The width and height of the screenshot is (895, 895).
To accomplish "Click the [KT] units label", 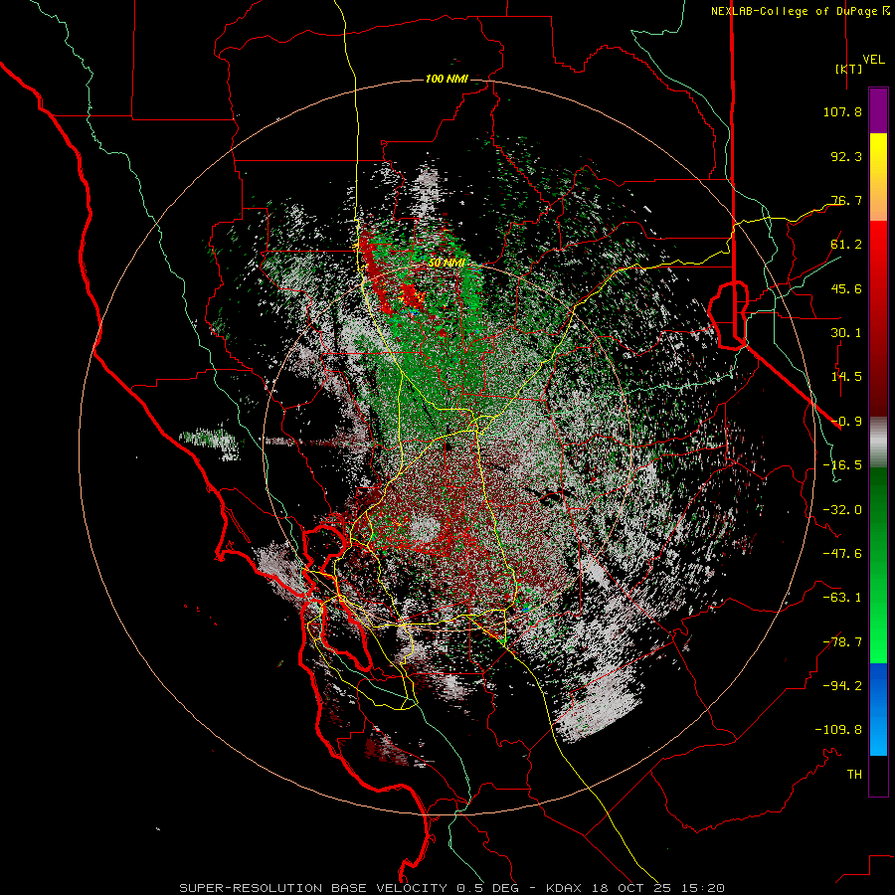I will (x=848, y=69).
